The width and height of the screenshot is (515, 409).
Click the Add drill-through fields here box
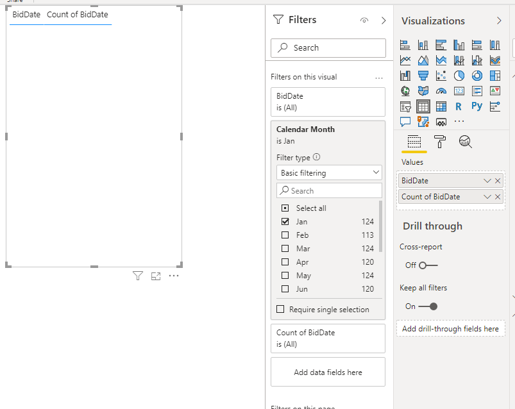pyautogui.click(x=450, y=329)
